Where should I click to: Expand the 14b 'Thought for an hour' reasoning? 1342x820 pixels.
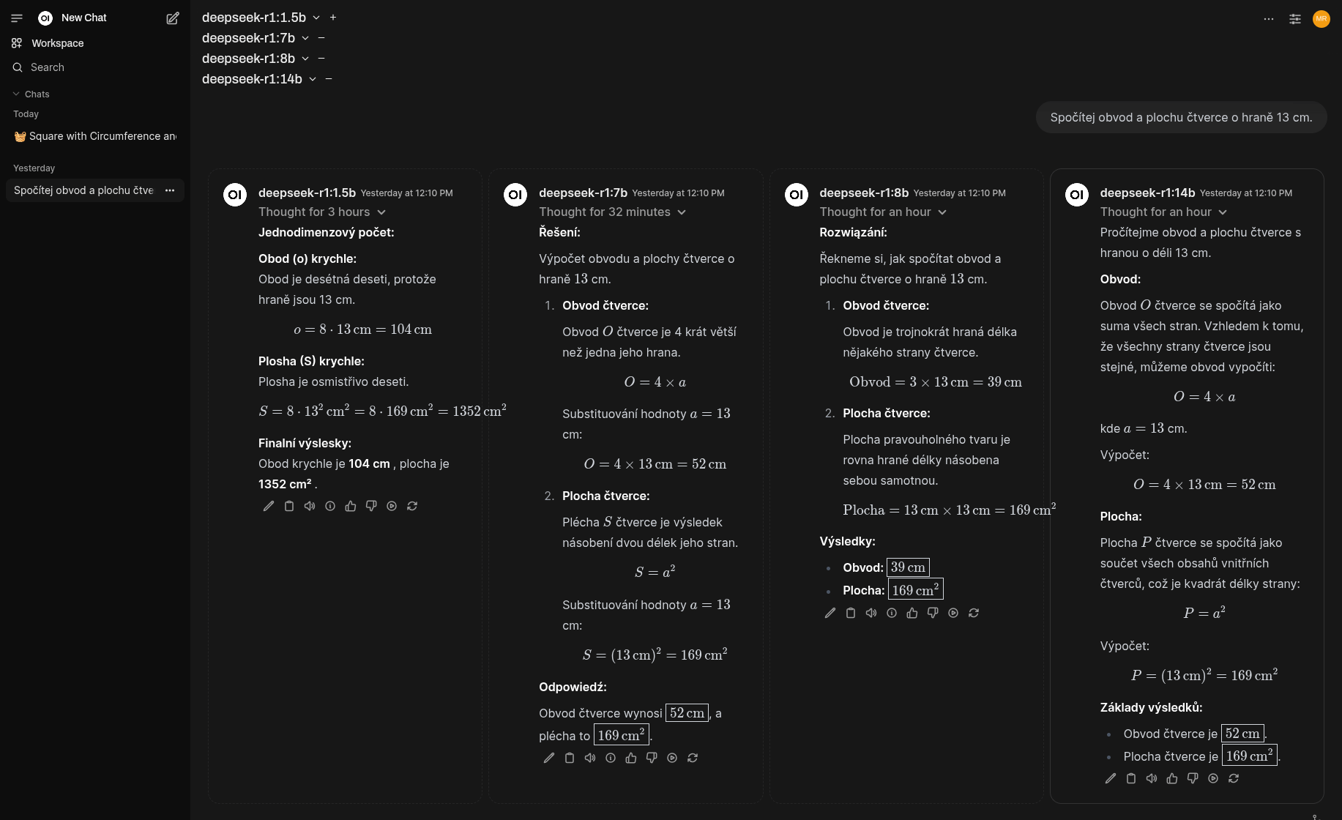1163,212
